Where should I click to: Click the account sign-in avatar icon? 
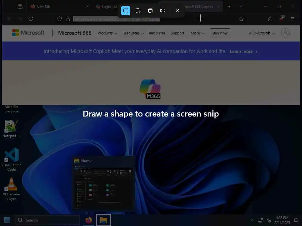point(285,33)
